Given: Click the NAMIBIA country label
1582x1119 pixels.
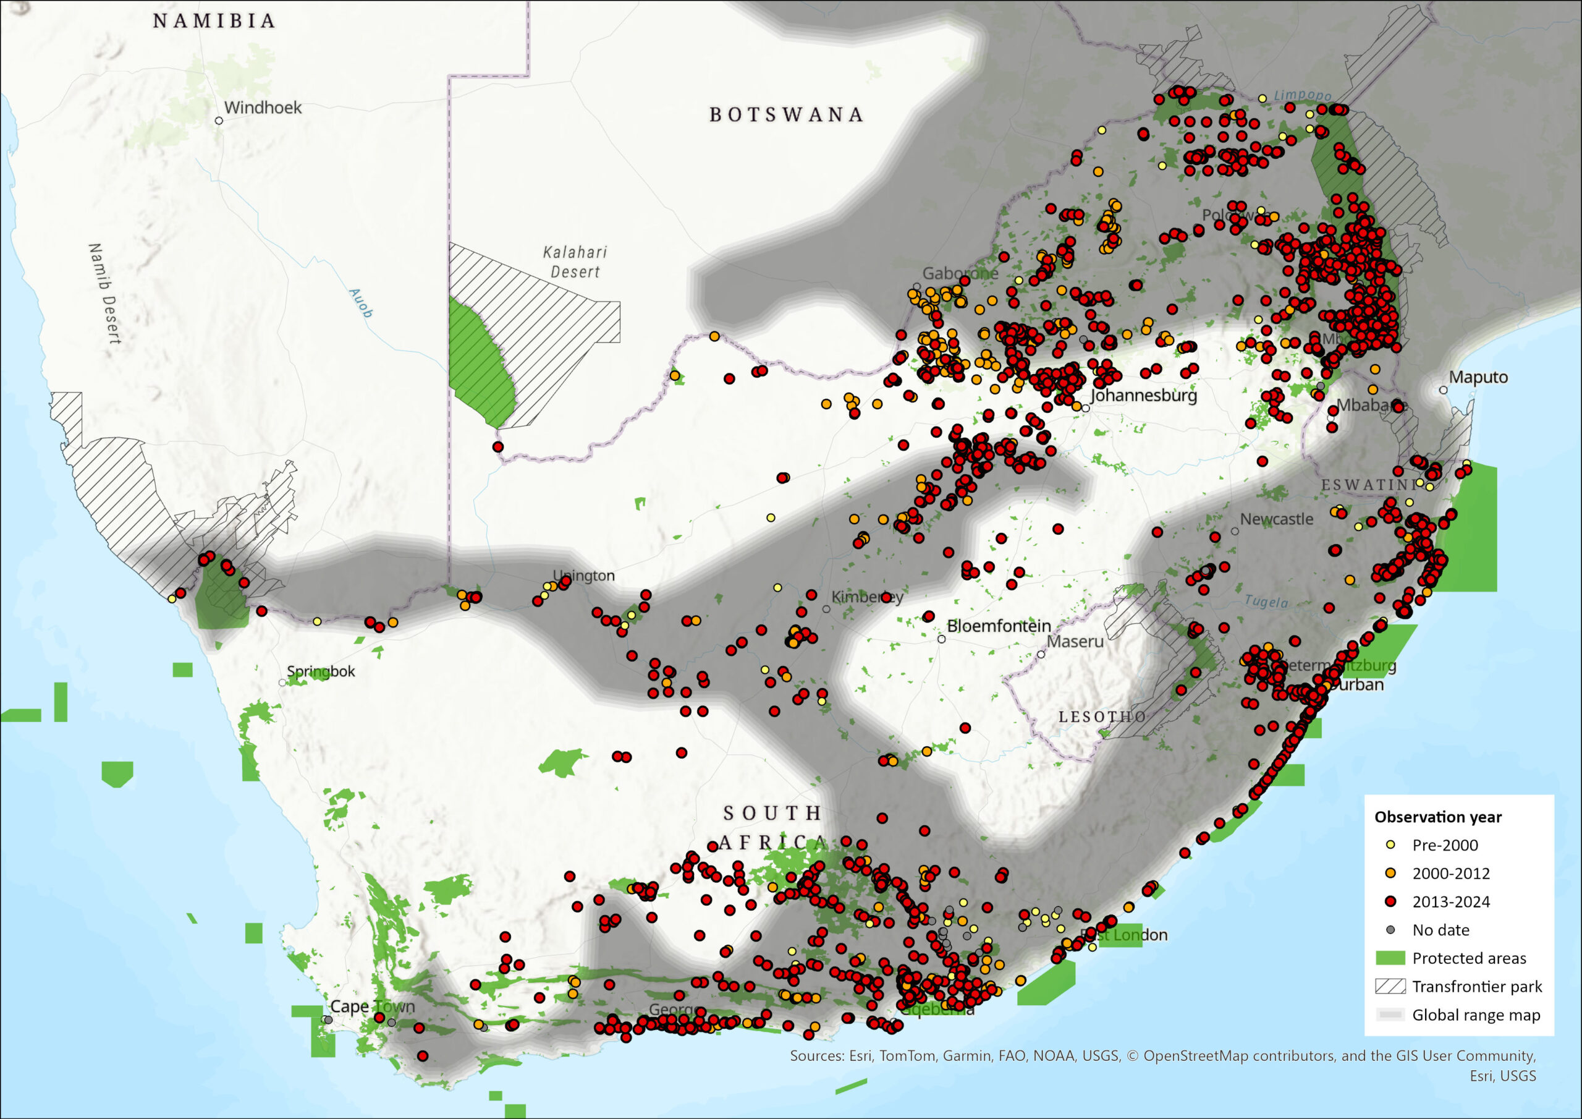Looking at the screenshot, I should coord(214,22).
